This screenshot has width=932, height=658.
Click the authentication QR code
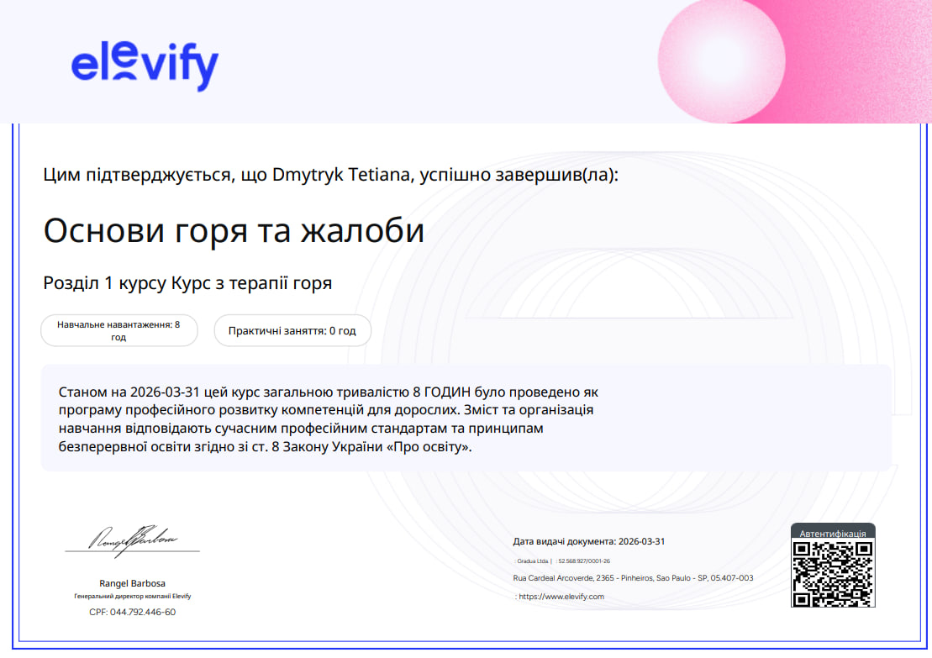(833, 573)
